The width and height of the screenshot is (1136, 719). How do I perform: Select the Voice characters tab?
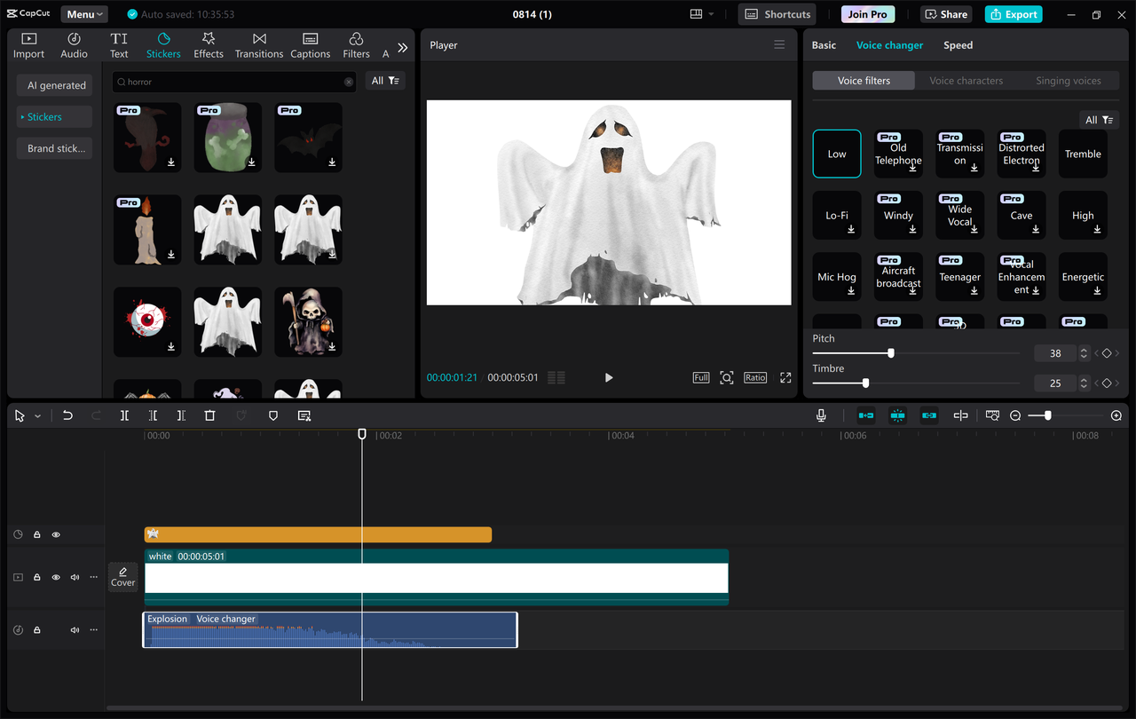point(966,80)
